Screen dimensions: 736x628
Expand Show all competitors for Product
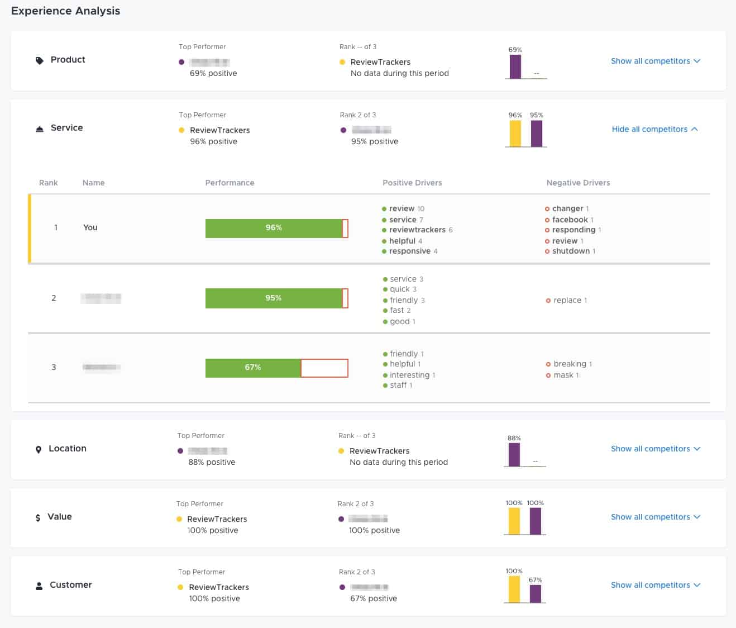[x=656, y=61]
